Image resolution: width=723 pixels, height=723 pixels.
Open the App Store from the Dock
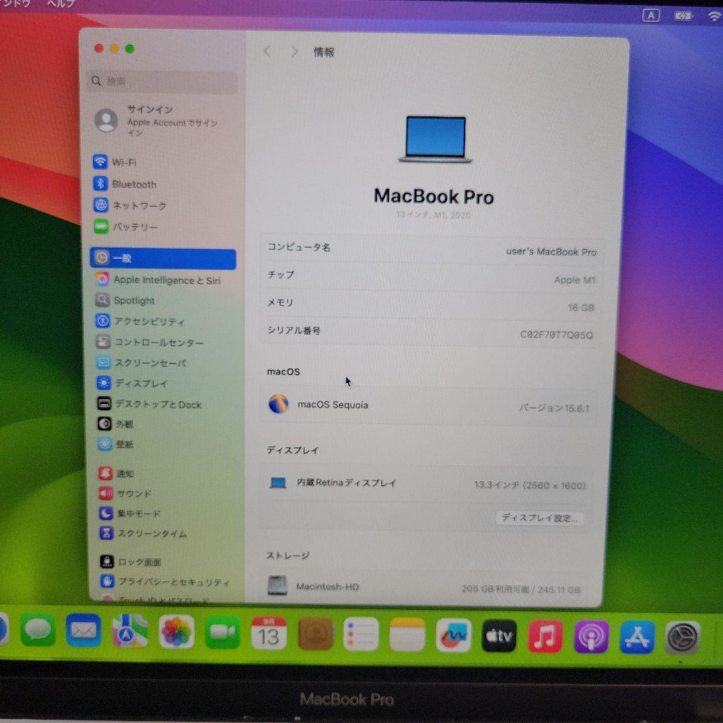click(x=637, y=636)
